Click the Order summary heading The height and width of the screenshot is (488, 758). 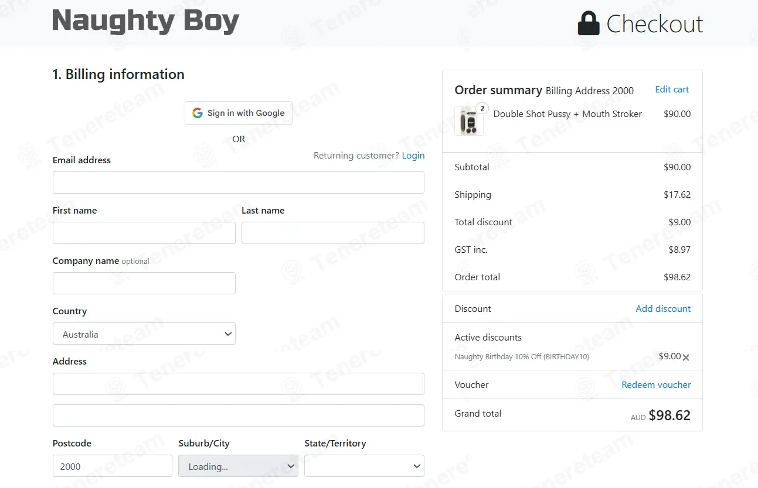(x=498, y=90)
